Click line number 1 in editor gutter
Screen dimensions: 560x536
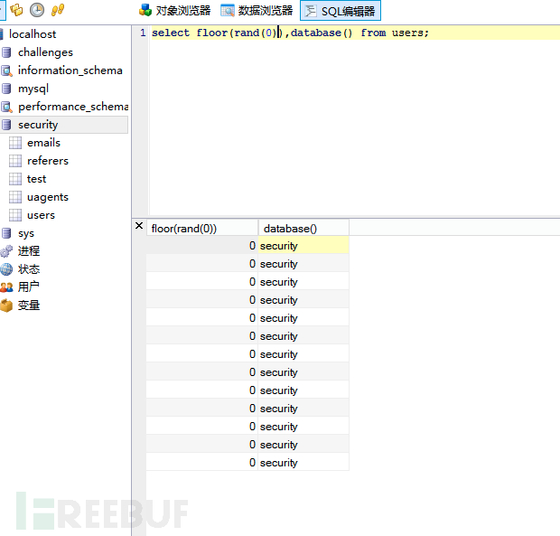143,33
